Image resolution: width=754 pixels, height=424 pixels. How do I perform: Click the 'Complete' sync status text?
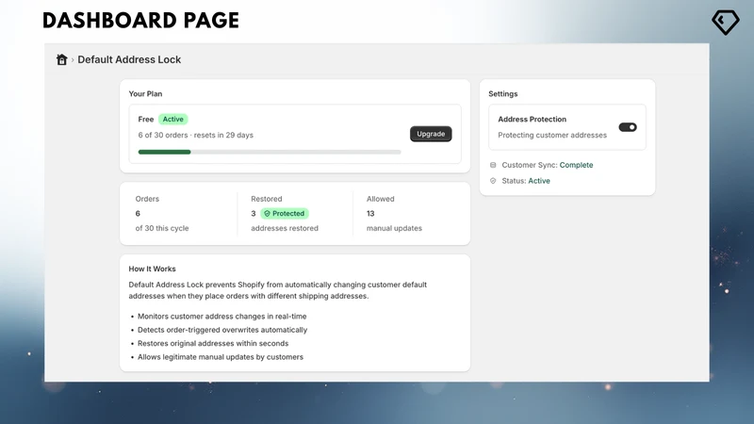click(576, 165)
